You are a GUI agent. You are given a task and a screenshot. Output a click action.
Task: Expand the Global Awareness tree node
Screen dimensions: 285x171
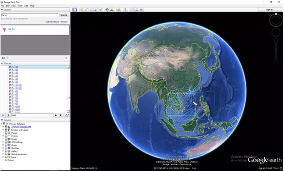(3, 154)
